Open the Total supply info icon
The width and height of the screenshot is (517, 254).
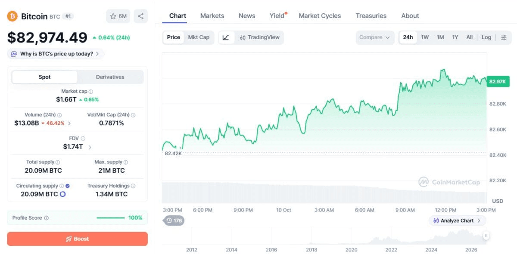[x=58, y=162]
